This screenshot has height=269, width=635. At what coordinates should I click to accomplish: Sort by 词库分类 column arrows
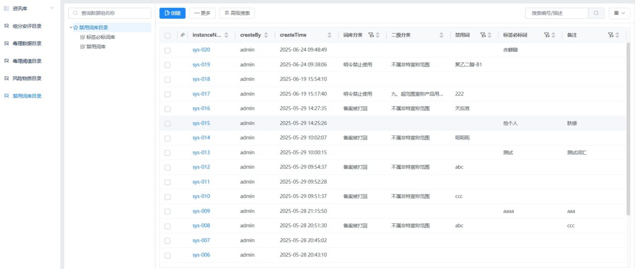(378, 35)
